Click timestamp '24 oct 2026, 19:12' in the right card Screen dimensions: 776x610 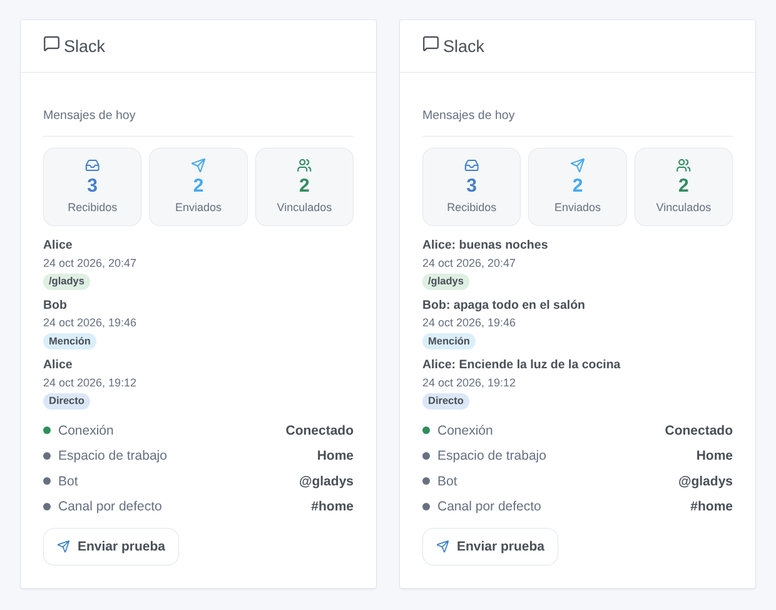[x=469, y=383]
